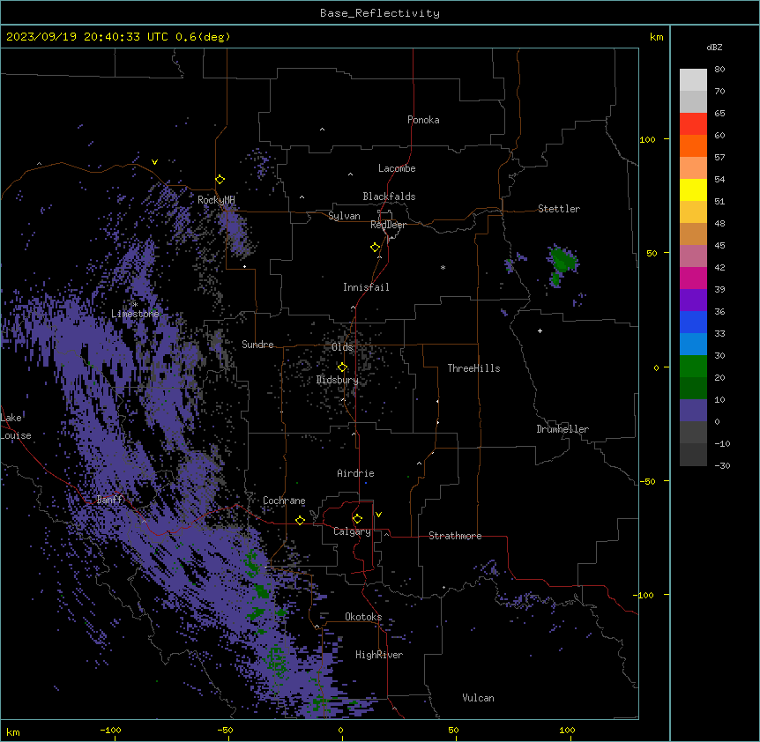Click the Lacombe city label
760x742 pixels.
(397, 168)
